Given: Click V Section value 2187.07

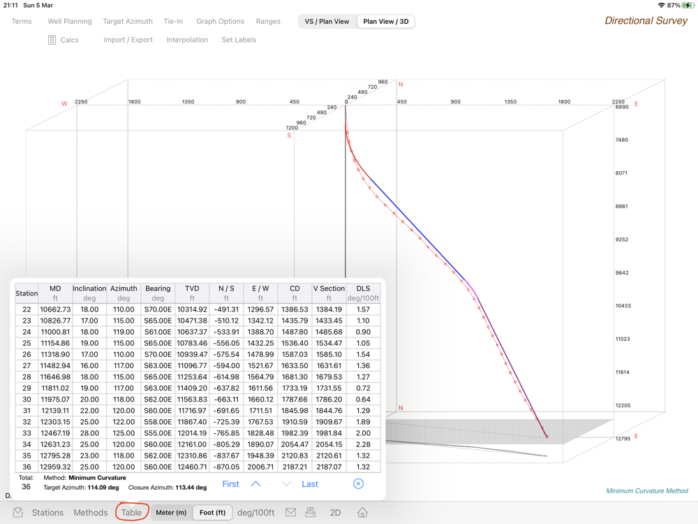Looking at the screenshot, I should click(x=329, y=467).
